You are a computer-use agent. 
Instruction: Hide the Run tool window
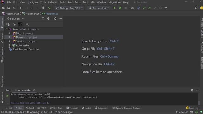[197, 90]
